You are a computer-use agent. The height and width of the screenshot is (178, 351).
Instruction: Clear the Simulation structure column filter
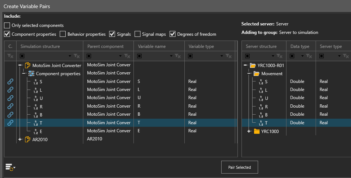point(77,56)
